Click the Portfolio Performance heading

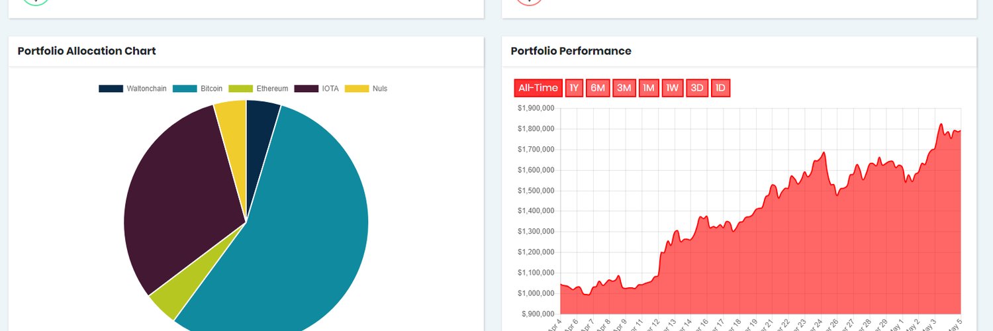point(571,51)
